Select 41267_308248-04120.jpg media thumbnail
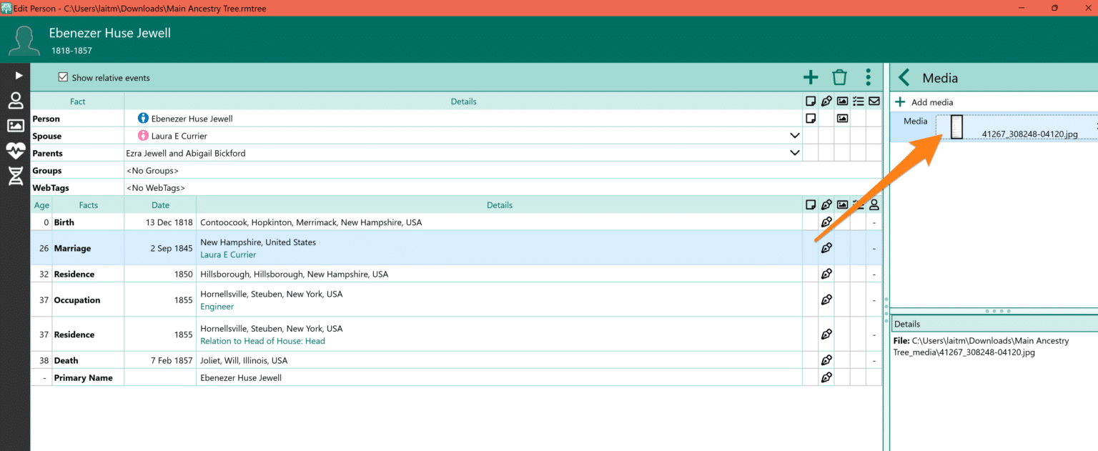 [x=956, y=127]
